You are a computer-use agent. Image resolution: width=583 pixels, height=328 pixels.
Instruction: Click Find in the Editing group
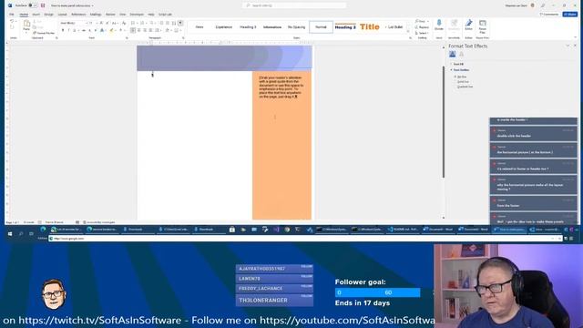pos(421,22)
